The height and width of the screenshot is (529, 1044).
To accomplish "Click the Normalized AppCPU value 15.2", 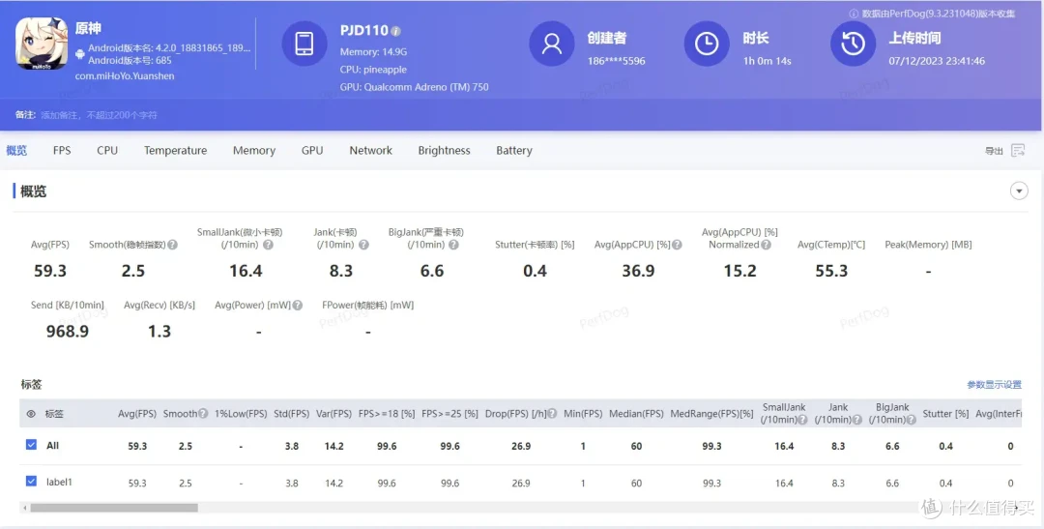I will coord(739,271).
